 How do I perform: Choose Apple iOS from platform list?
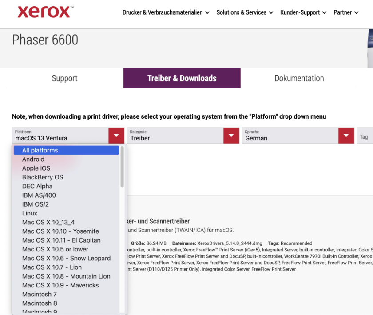pyautogui.click(x=66, y=168)
